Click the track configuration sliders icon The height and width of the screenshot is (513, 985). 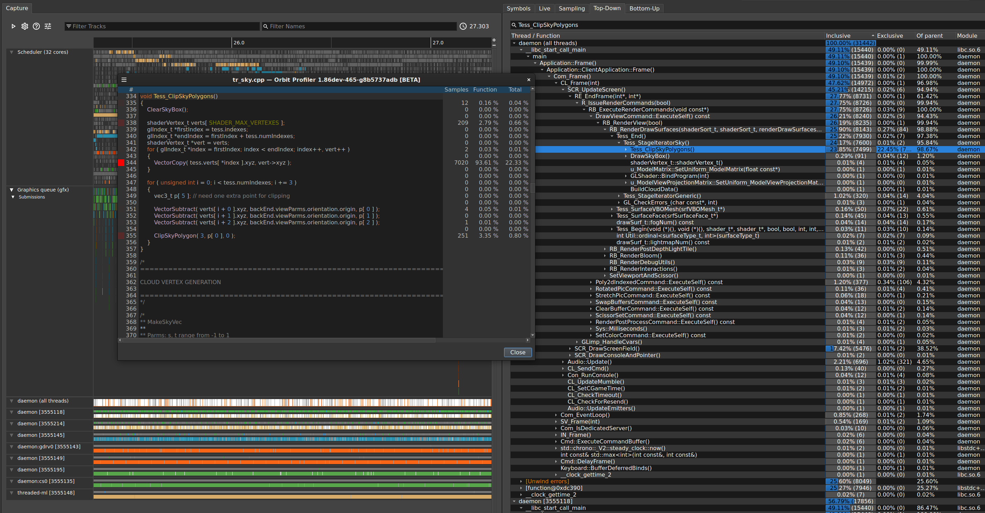tap(48, 26)
